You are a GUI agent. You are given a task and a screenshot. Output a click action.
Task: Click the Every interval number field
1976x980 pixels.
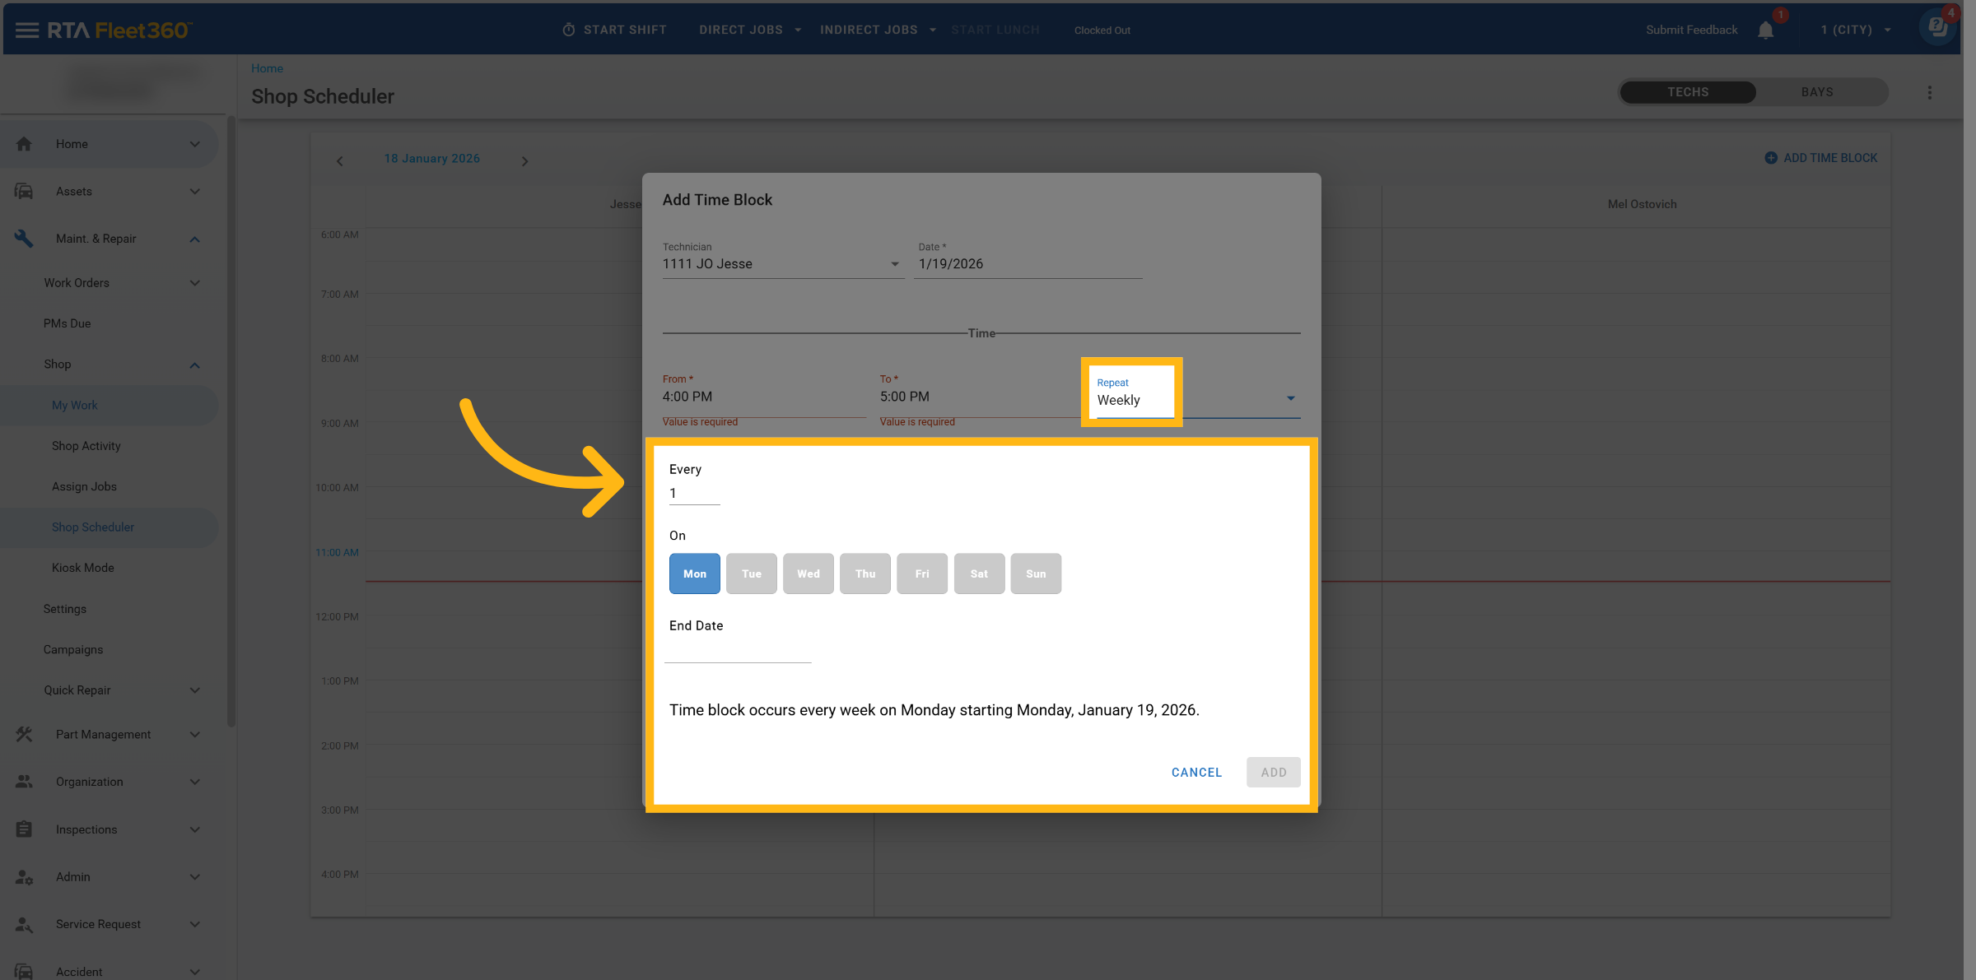pyautogui.click(x=693, y=494)
